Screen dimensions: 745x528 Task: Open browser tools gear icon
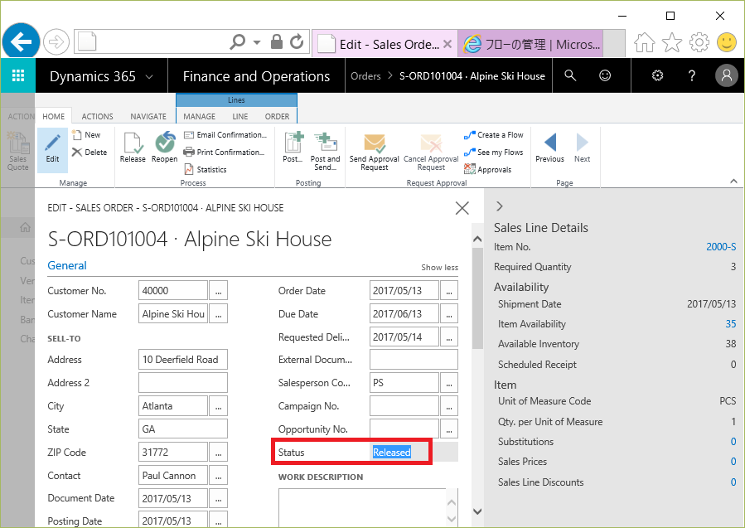coord(699,42)
